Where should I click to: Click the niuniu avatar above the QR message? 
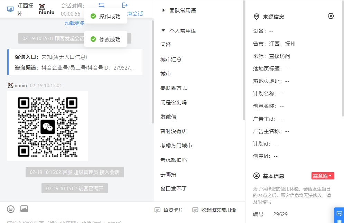10,85
